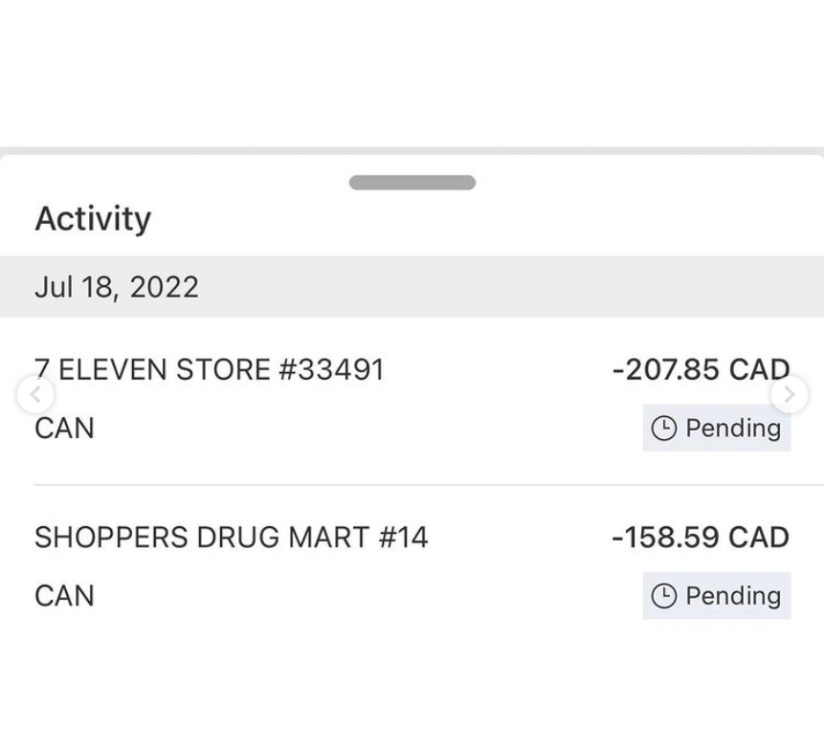Click the -207.85 CAD amount
Screen dimensions: 825x750
701,369
